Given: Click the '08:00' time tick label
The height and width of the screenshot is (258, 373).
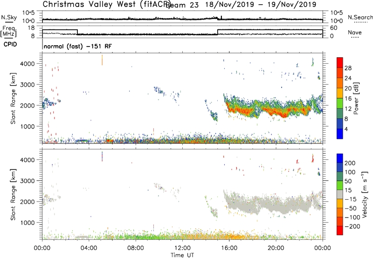Looking at the screenshot, I should click(136, 248).
